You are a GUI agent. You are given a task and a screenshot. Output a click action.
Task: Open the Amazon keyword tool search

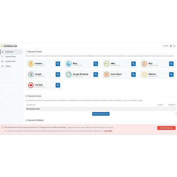coord(58,64)
